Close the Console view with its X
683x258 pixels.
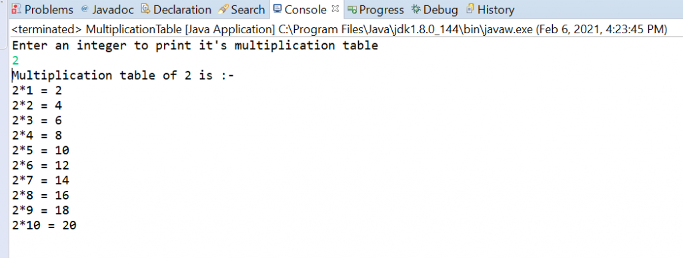(335, 8)
